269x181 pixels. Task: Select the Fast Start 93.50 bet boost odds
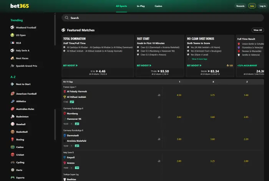point(160,72)
